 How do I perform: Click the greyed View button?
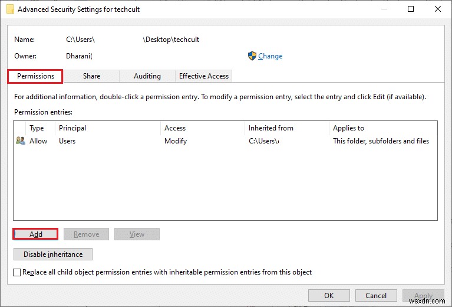click(137, 234)
